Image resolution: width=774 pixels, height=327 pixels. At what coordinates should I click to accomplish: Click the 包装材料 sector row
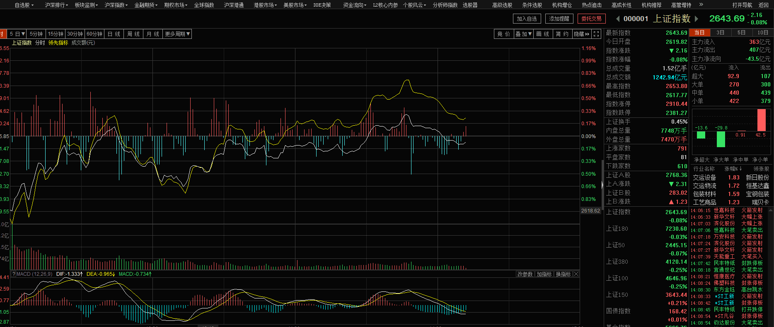tap(731, 194)
